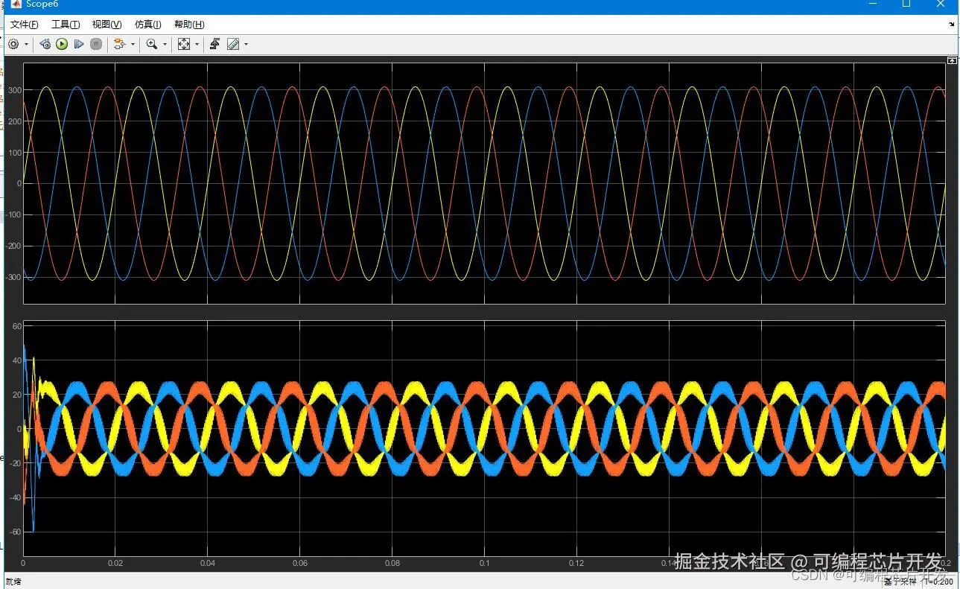Click the -60 y-axis label lower plot
960x589 pixels.
tap(15, 532)
